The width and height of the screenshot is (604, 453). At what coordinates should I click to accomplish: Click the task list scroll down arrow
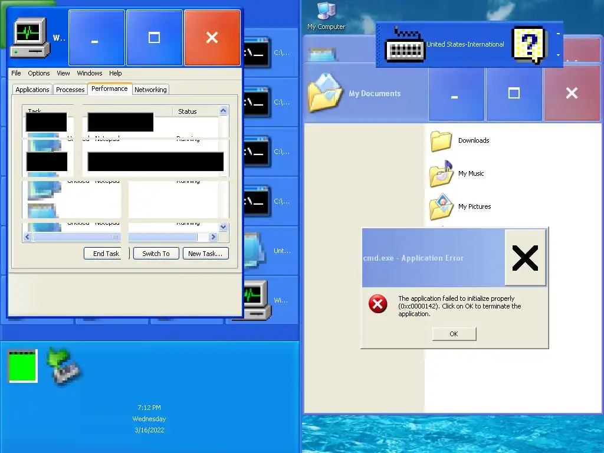pos(224,227)
